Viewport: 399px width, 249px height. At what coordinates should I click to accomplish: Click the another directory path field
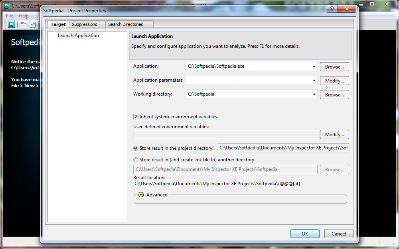pyautogui.click(x=225, y=169)
